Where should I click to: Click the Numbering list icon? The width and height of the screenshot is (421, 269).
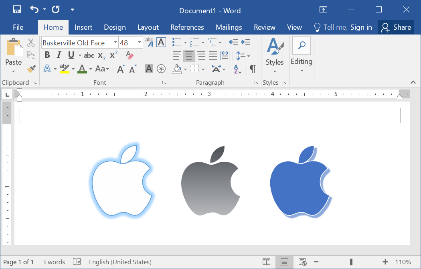(194, 42)
